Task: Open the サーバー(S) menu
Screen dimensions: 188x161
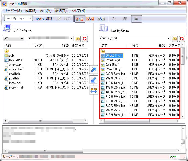Action: (13, 11)
